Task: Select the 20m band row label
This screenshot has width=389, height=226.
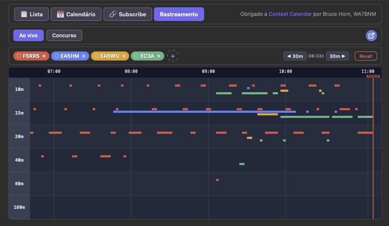Action: pos(19,136)
